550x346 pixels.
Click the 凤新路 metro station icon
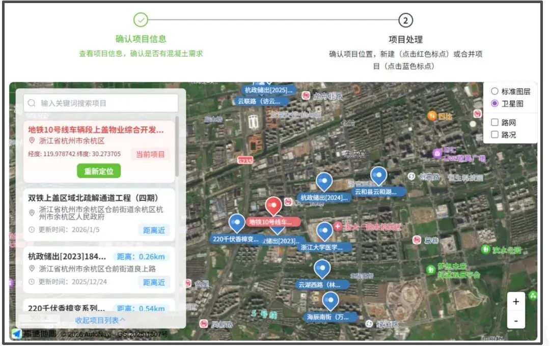(x=203, y=324)
